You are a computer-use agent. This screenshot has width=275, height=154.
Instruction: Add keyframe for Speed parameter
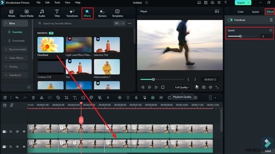click(x=271, y=30)
